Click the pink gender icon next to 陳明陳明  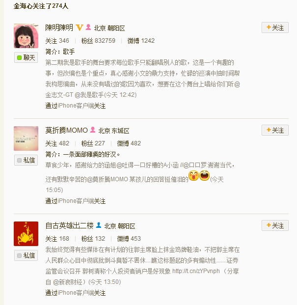[88, 27]
